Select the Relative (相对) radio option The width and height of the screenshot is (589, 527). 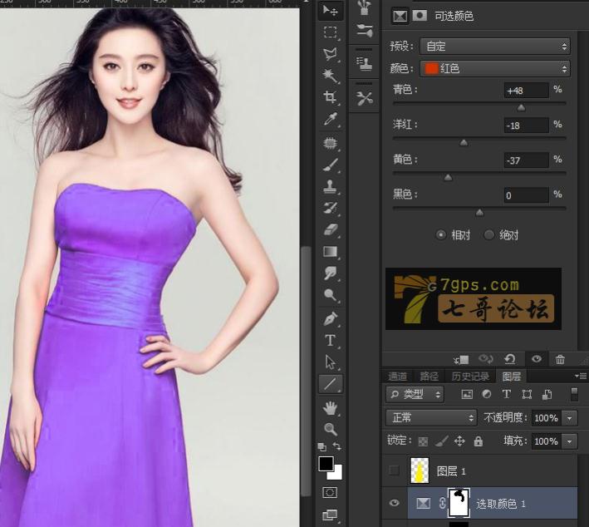click(x=440, y=235)
